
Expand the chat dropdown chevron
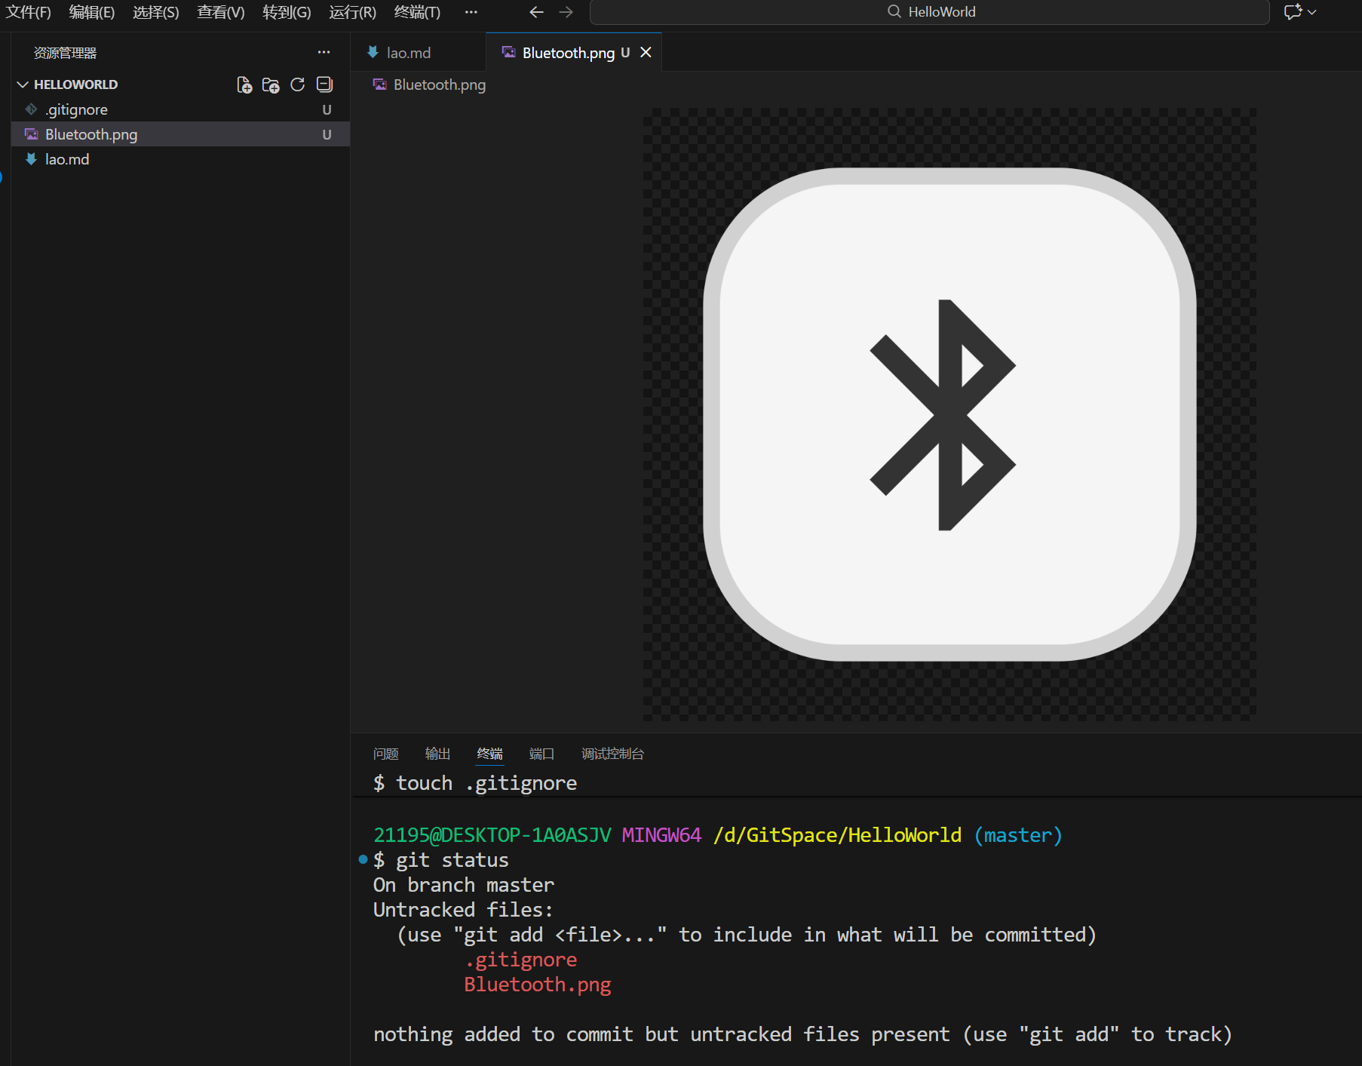point(1312,12)
